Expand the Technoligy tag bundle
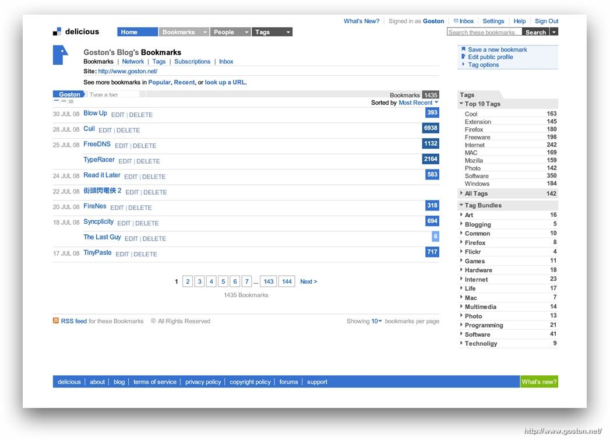 461,343
